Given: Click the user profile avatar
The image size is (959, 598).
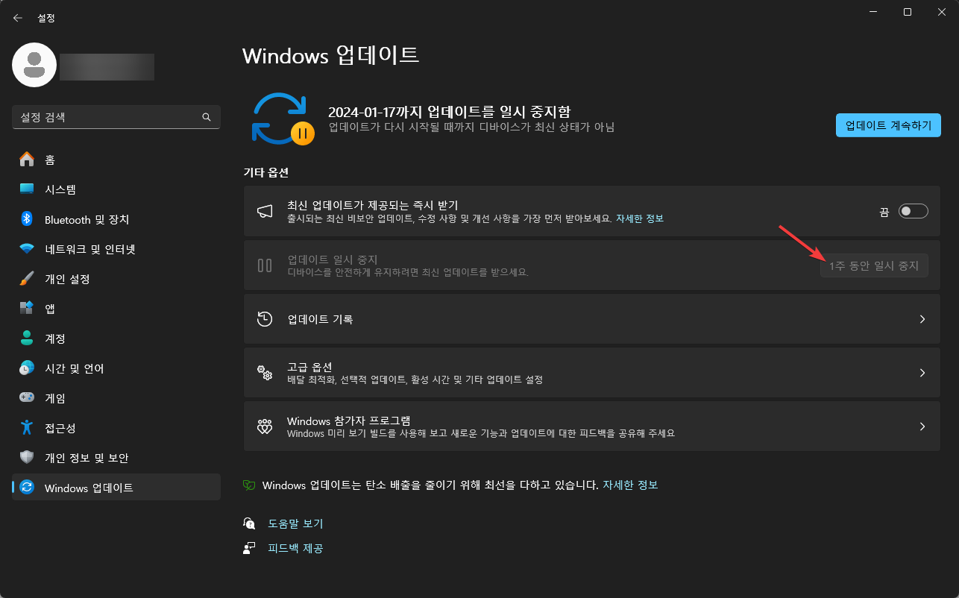Looking at the screenshot, I should [34, 65].
